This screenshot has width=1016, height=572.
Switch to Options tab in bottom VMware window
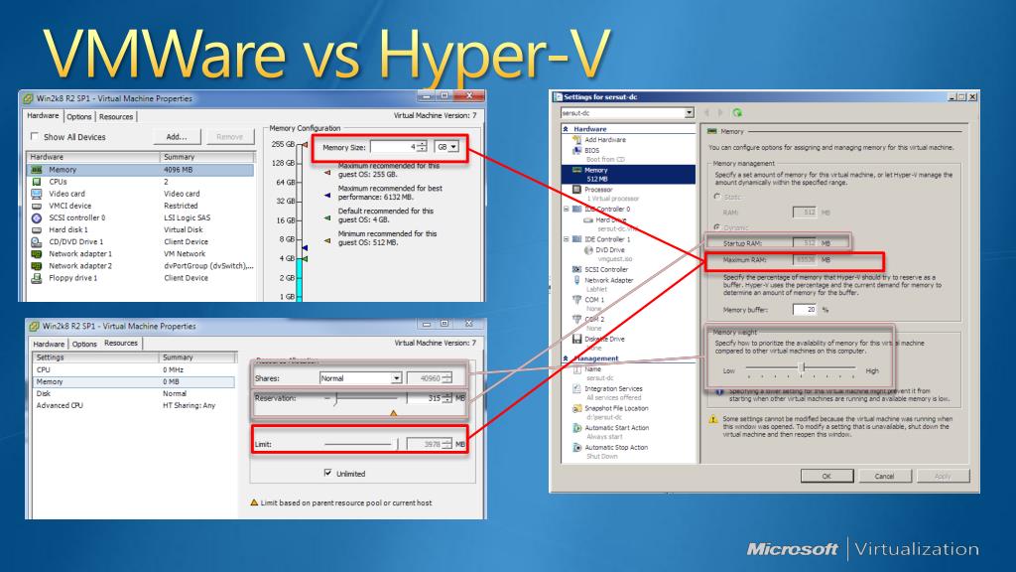(84, 344)
